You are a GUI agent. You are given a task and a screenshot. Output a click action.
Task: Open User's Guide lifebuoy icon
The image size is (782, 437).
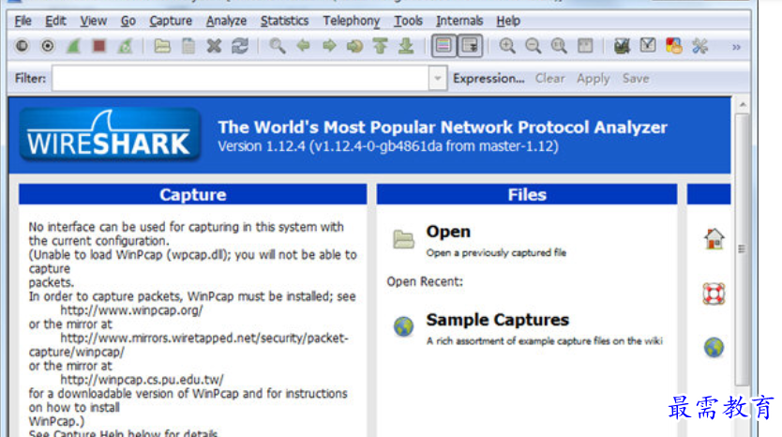(x=714, y=294)
